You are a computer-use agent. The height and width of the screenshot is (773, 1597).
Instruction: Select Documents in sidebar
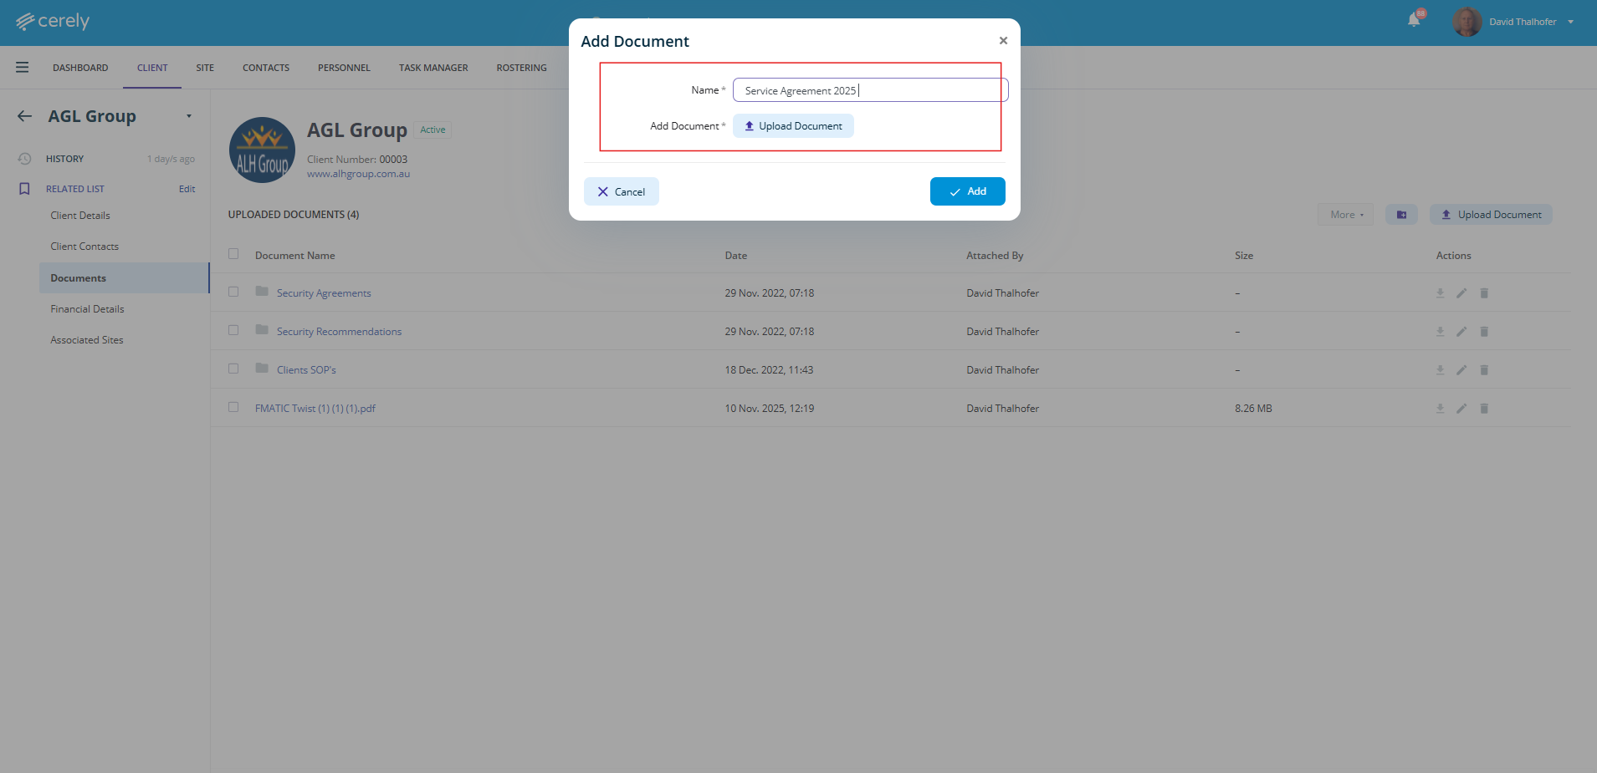pyautogui.click(x=124, y=278)
